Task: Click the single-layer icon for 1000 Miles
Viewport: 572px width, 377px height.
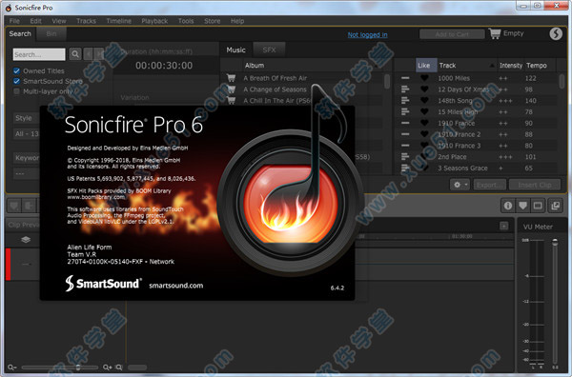Action: click(405, 78)
